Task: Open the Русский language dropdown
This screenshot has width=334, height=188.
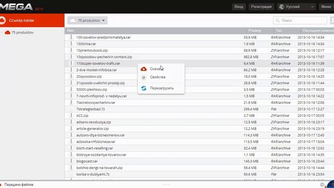Action: [296, 7]
